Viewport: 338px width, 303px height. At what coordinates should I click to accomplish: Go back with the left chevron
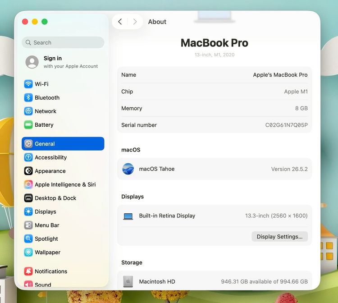click(x=120, y=22)
